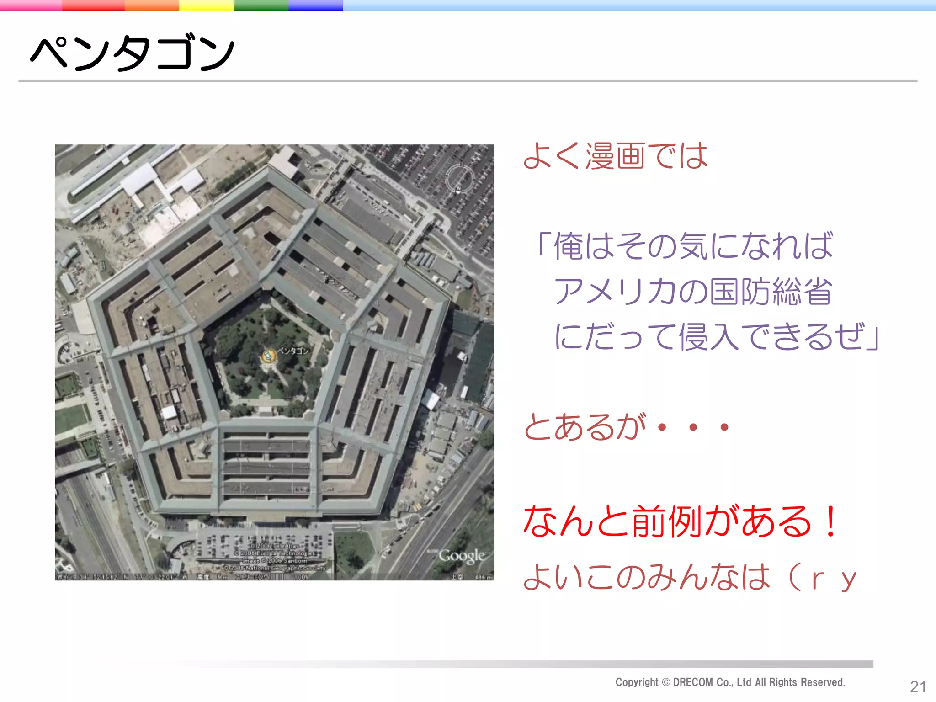The width and height of the screenshot is (936, 702).
Task: Click the DRECOM copyright notice
Action: point(730,682)
